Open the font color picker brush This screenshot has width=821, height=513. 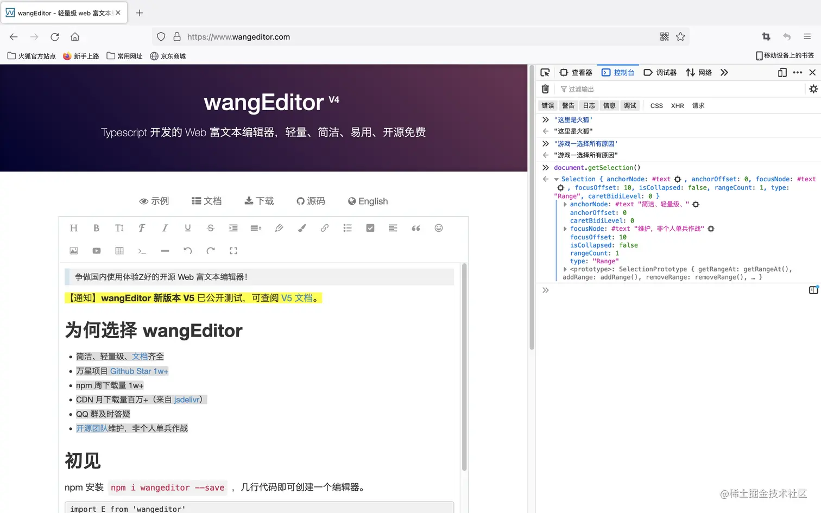tap(301, 228)
